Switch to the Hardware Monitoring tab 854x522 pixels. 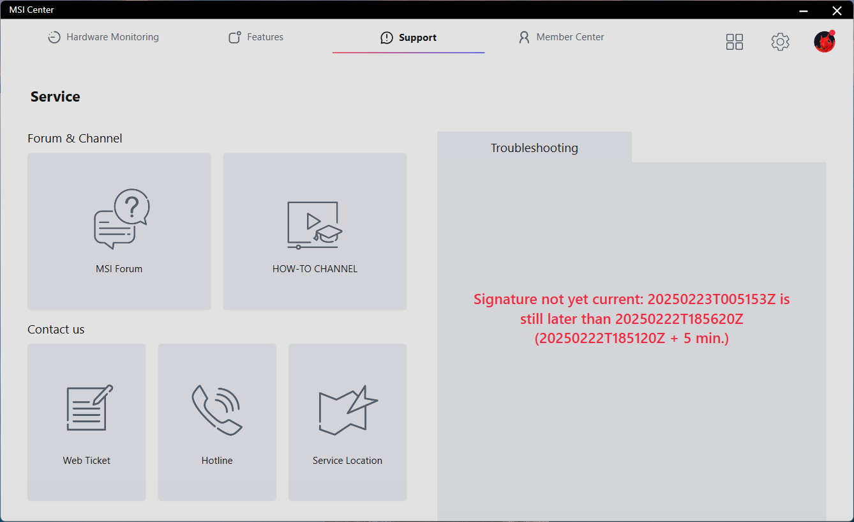click(103, 37)
